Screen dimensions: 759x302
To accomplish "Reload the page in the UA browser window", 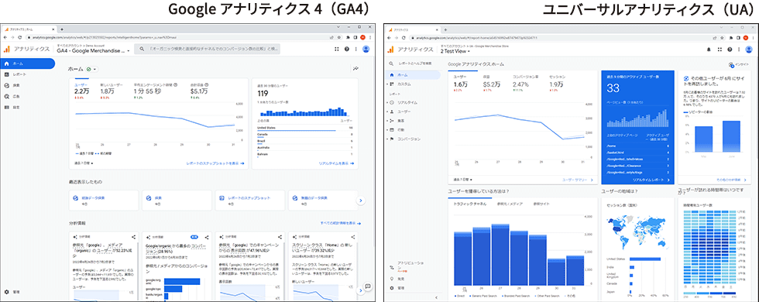I will click(x=404, y=37).
